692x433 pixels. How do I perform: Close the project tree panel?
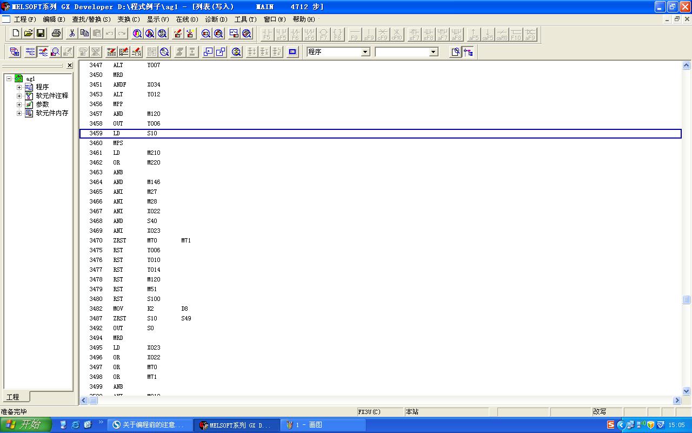(69, 65)
